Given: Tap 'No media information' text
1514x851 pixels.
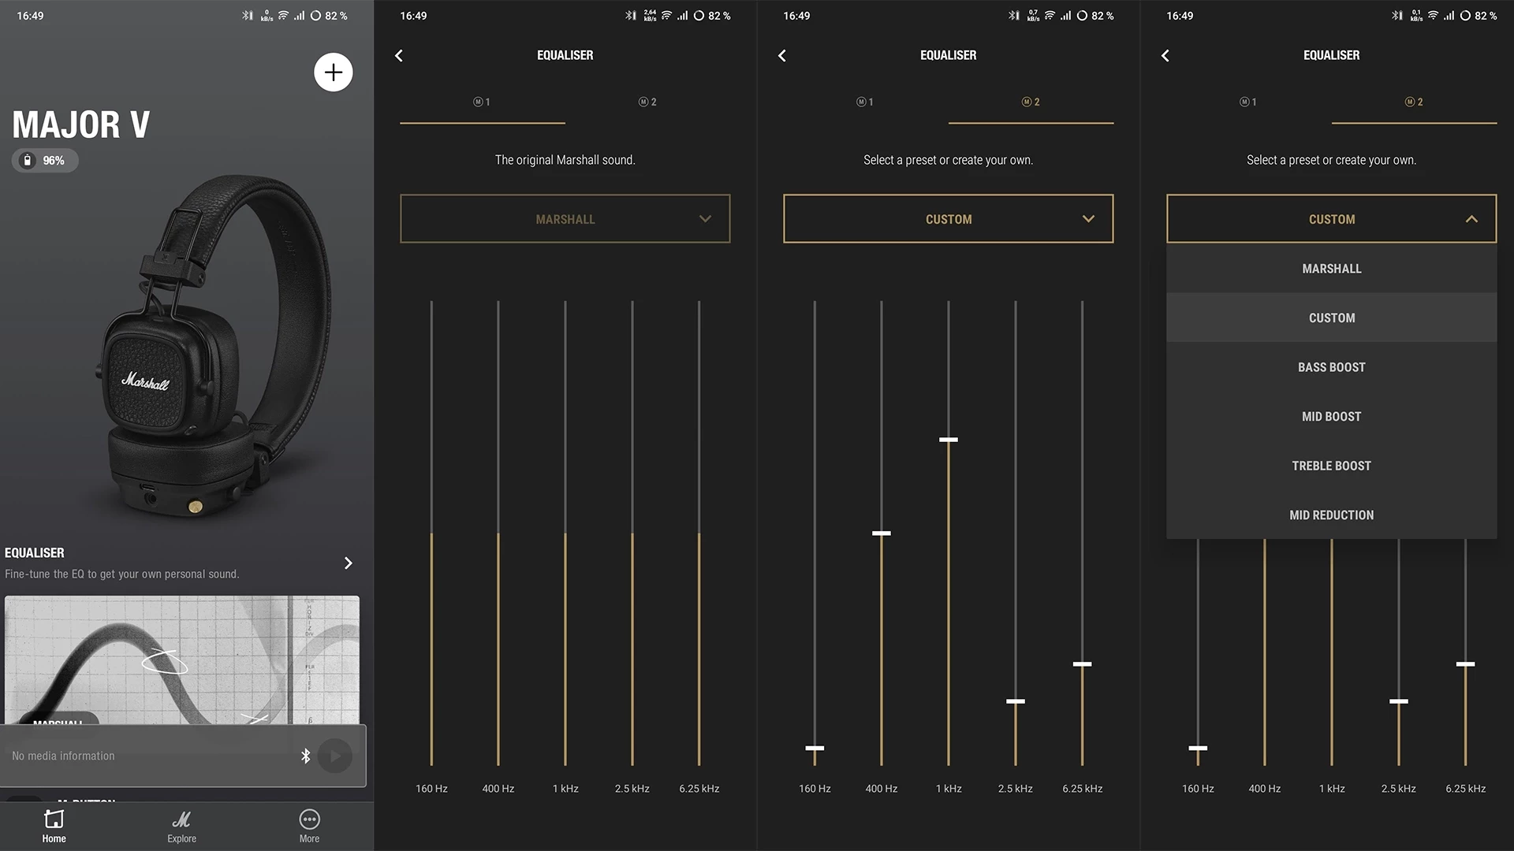Looking at the screenshot, I should point(63,756).
